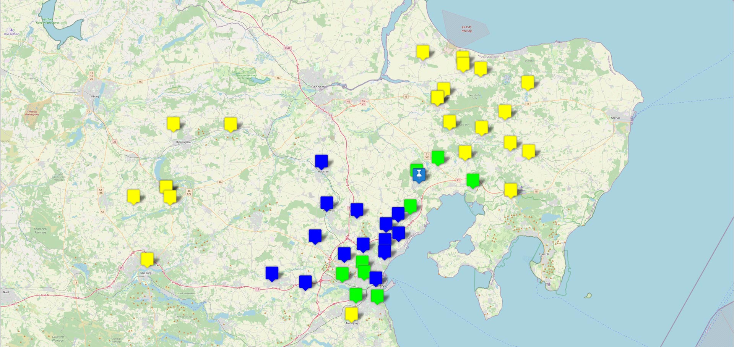Open the blue marker over Aarhus city label
Image resolution: width=734 pixels, height=347 pixels.
pyautogui.click(x=376, y=278)
